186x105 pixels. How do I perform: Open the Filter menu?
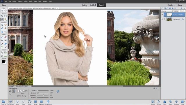point(35,2)
